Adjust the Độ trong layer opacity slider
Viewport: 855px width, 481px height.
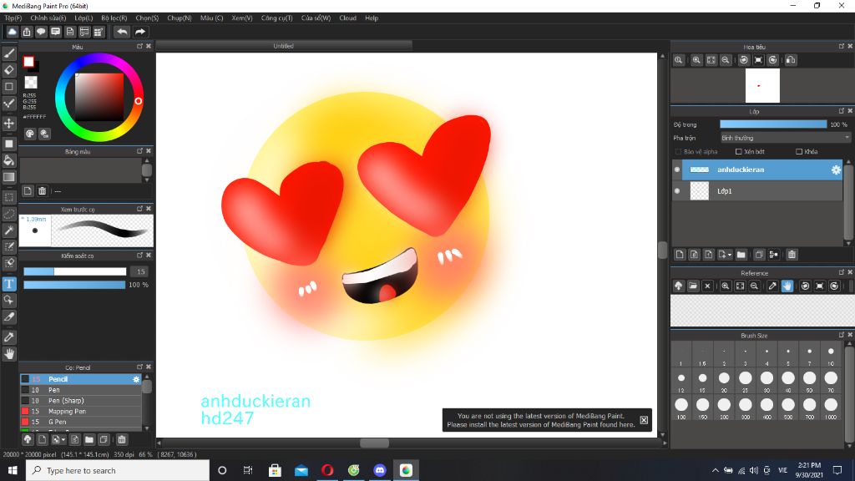point(773,124)
